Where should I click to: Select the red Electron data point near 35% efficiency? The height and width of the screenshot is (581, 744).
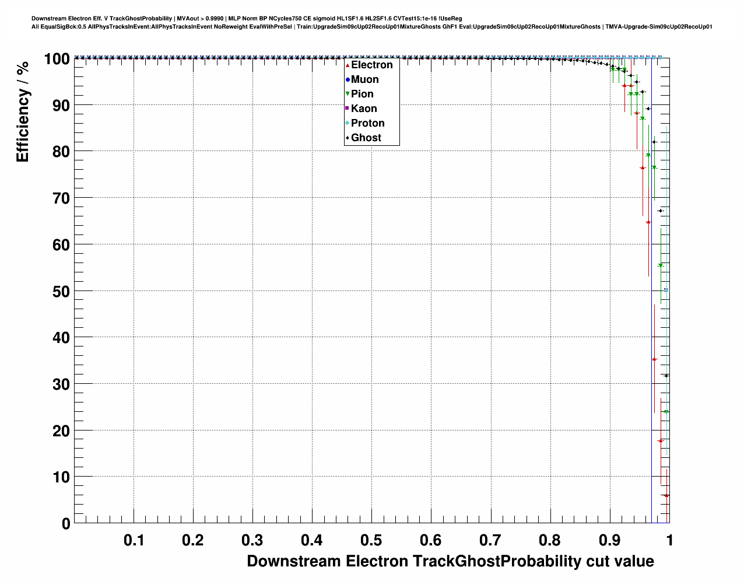[x=654, y=359]
